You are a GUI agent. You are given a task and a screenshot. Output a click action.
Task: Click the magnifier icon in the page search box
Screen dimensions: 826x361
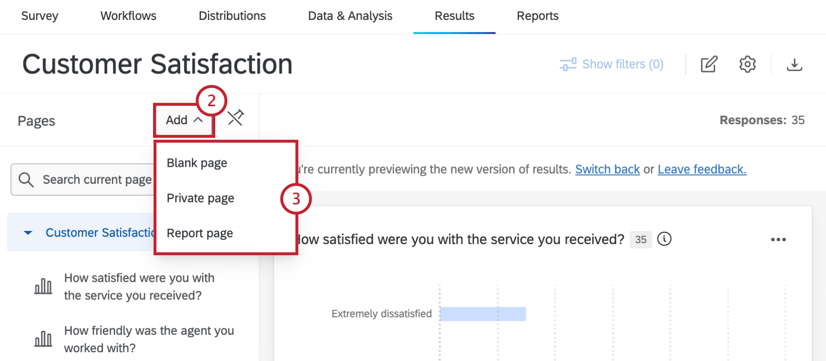pyautogui.click(x=26, y=179)
